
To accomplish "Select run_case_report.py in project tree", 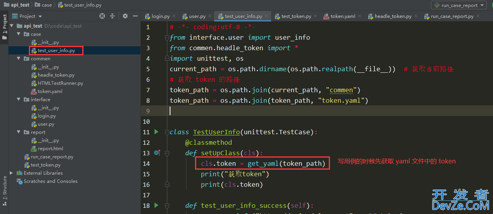I will coord(52,157).
